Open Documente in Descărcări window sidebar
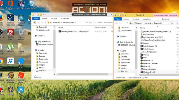179x100 pixels. pyautogui.click(x=124, y=59)
